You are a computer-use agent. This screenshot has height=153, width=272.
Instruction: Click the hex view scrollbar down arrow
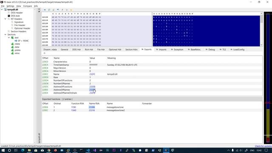click(261, 45)
